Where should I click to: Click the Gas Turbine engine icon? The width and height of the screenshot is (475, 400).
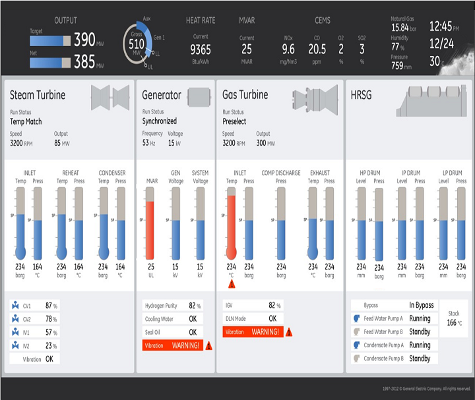point(314,96)
